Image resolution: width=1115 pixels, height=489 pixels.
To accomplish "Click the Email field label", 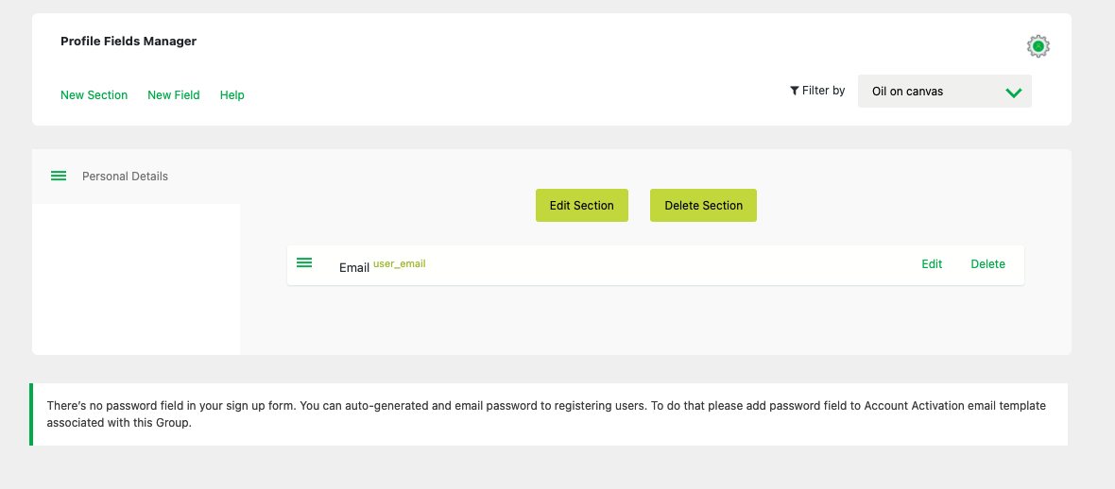I will (x=353, y=268).
